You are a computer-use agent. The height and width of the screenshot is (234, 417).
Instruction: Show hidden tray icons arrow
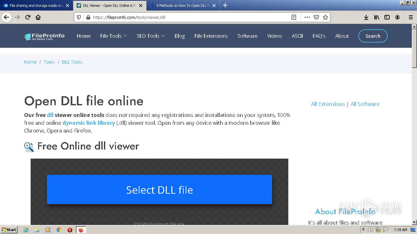pyautogui.click(x=363, y=230)
